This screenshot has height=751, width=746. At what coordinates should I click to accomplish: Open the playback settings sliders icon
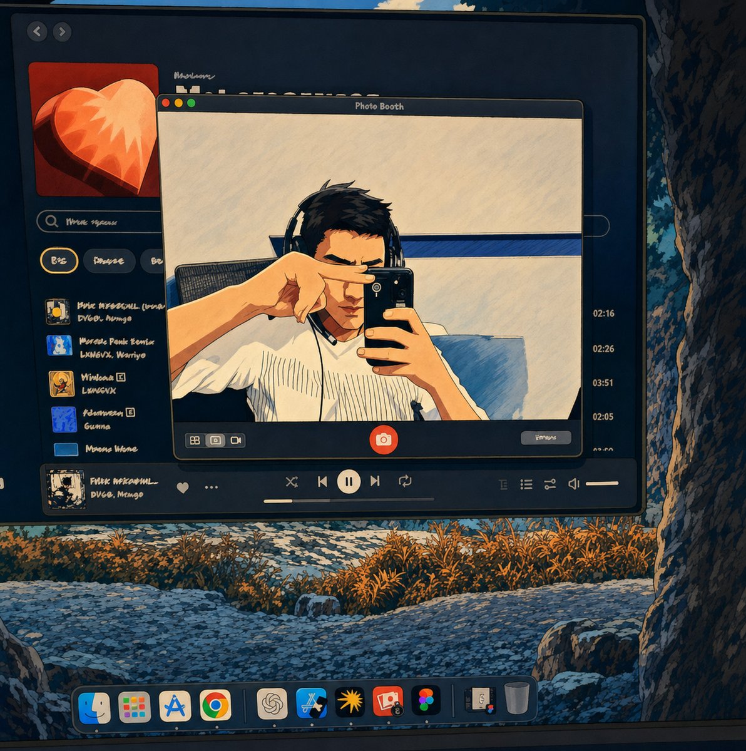click(550, 484)
